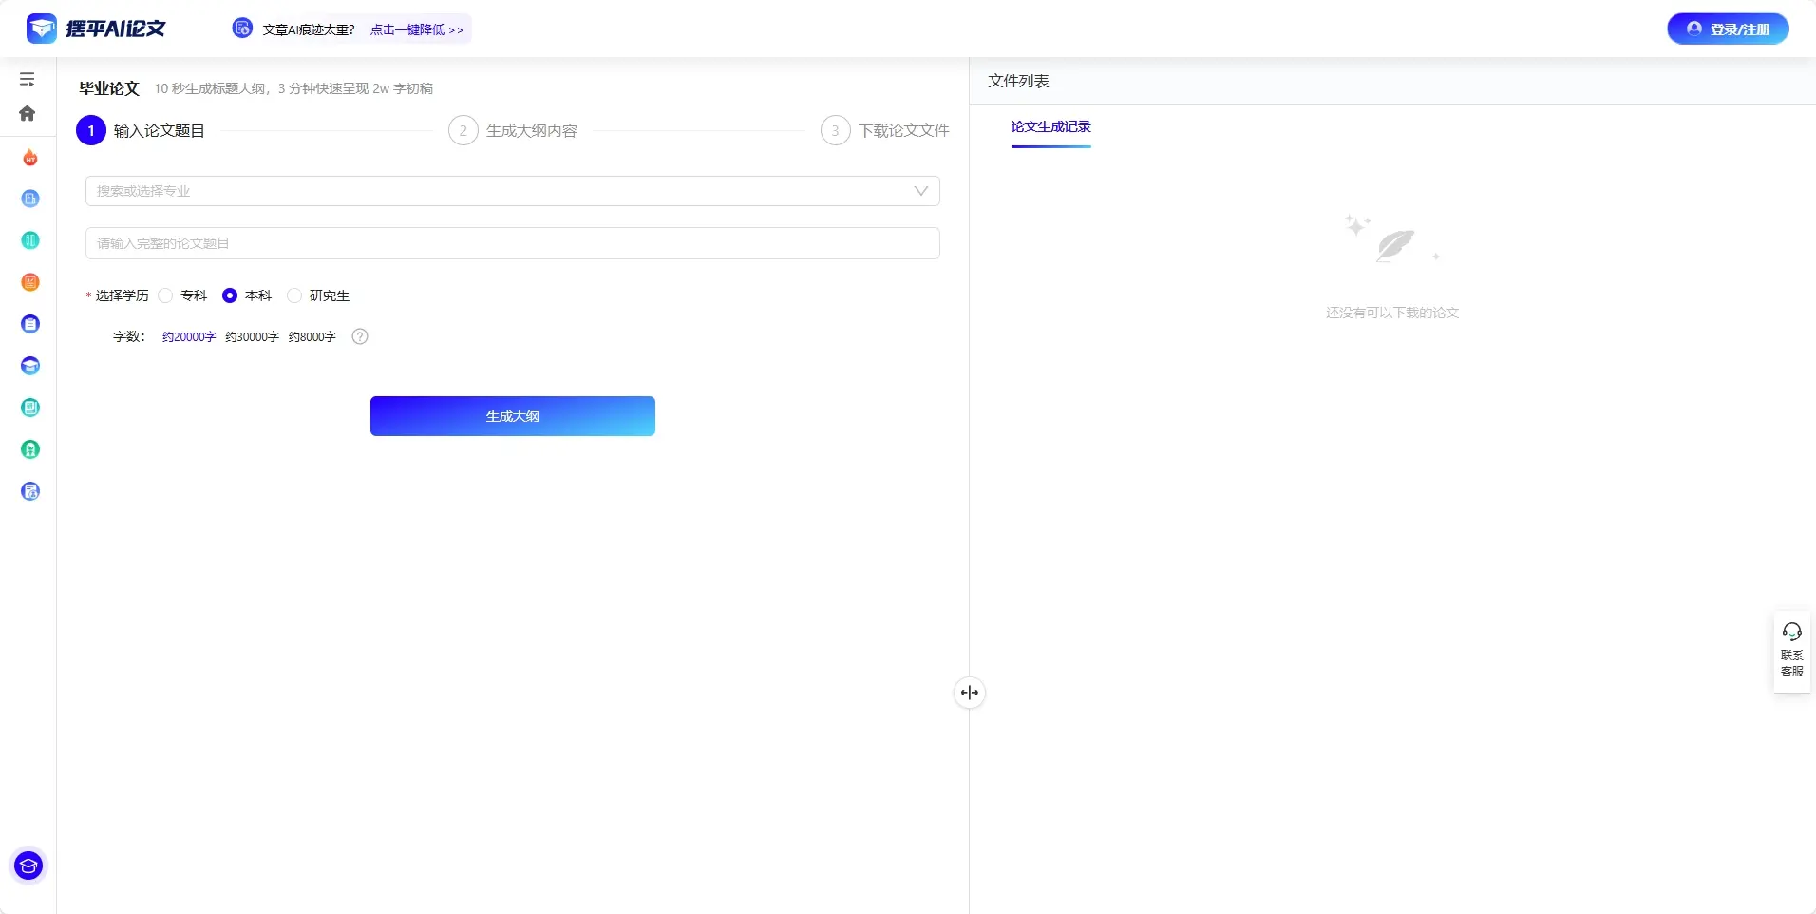Select the 专科 education radio button

click(x=166, y=295)
